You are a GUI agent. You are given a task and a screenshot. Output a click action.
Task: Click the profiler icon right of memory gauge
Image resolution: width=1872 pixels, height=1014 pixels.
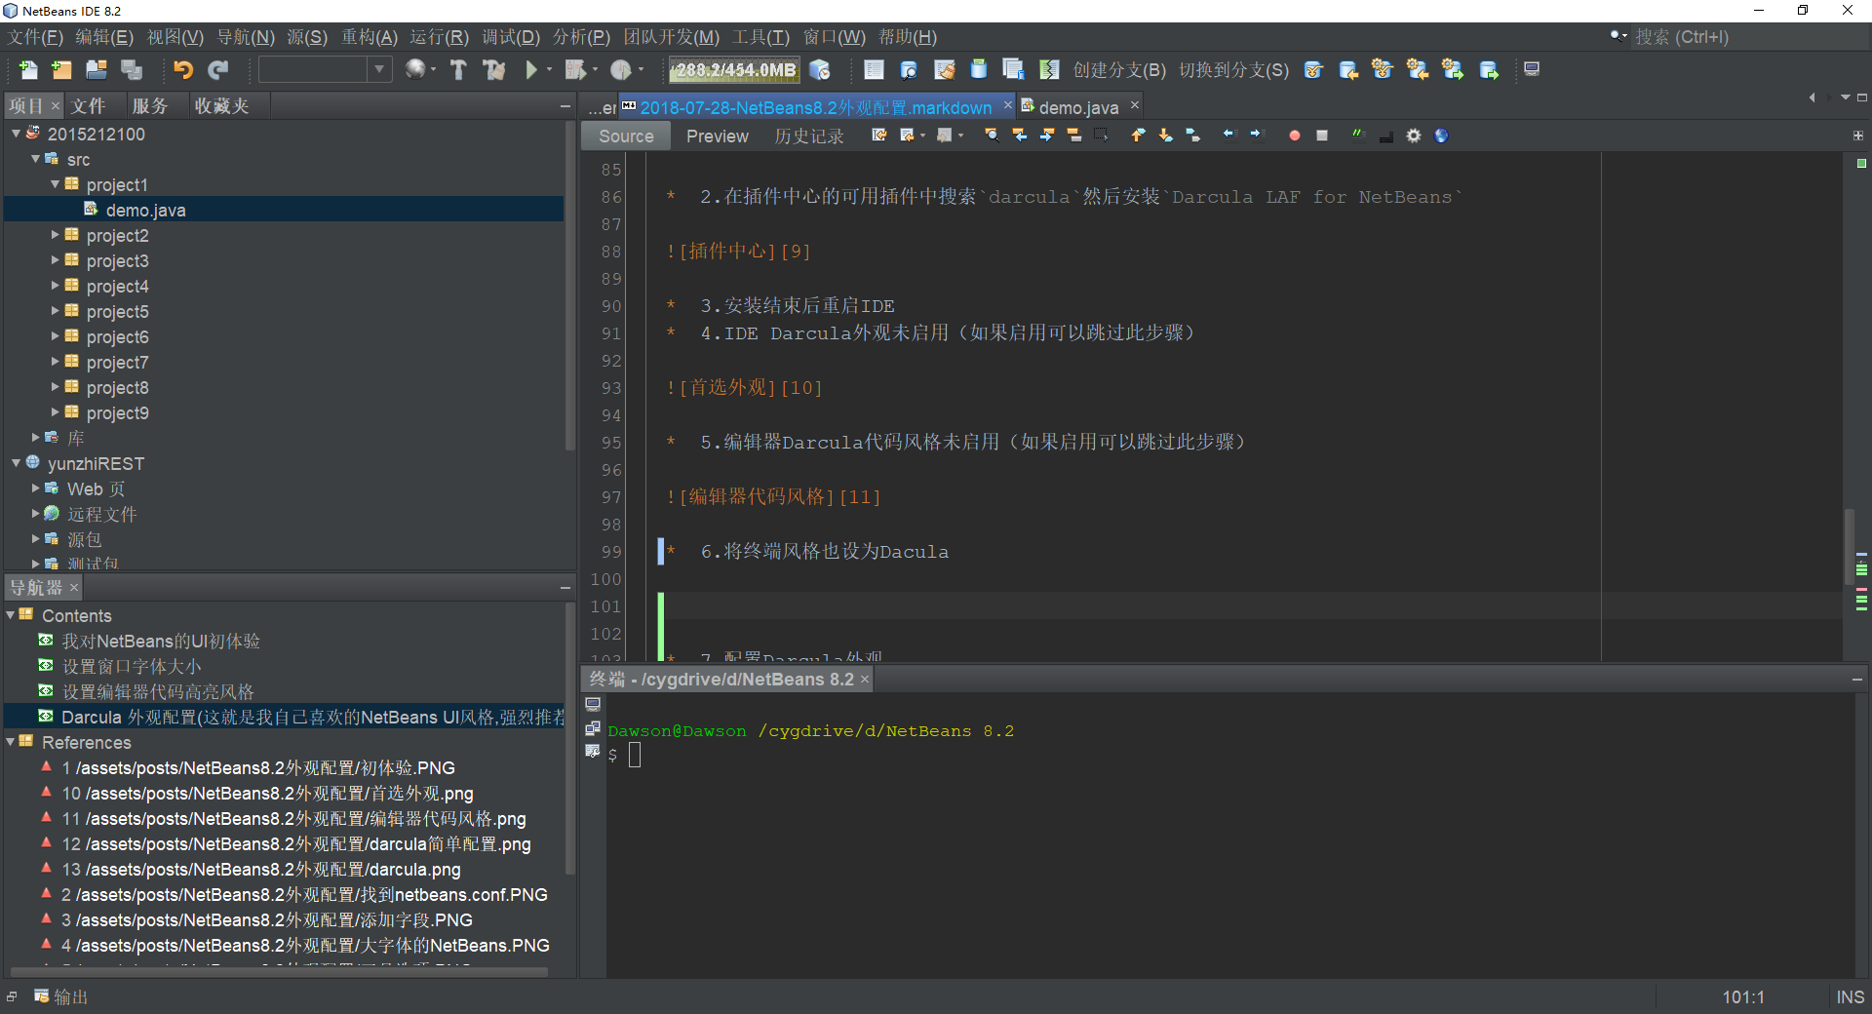(820, 69)
